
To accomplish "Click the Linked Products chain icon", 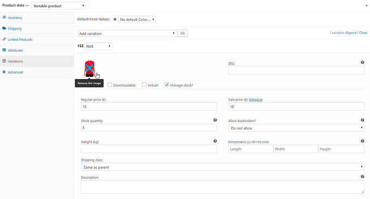I will [x=4, y=39].
